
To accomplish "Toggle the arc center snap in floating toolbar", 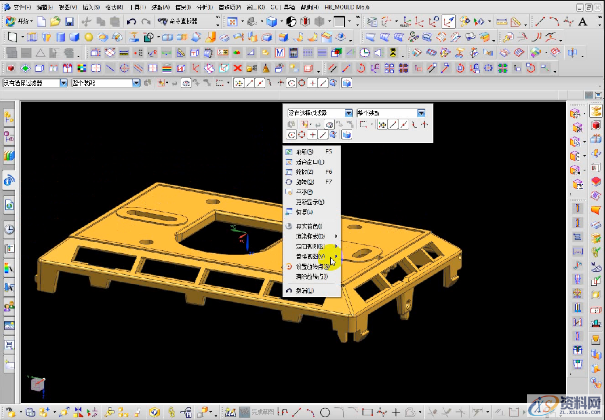I will (291, 135).
